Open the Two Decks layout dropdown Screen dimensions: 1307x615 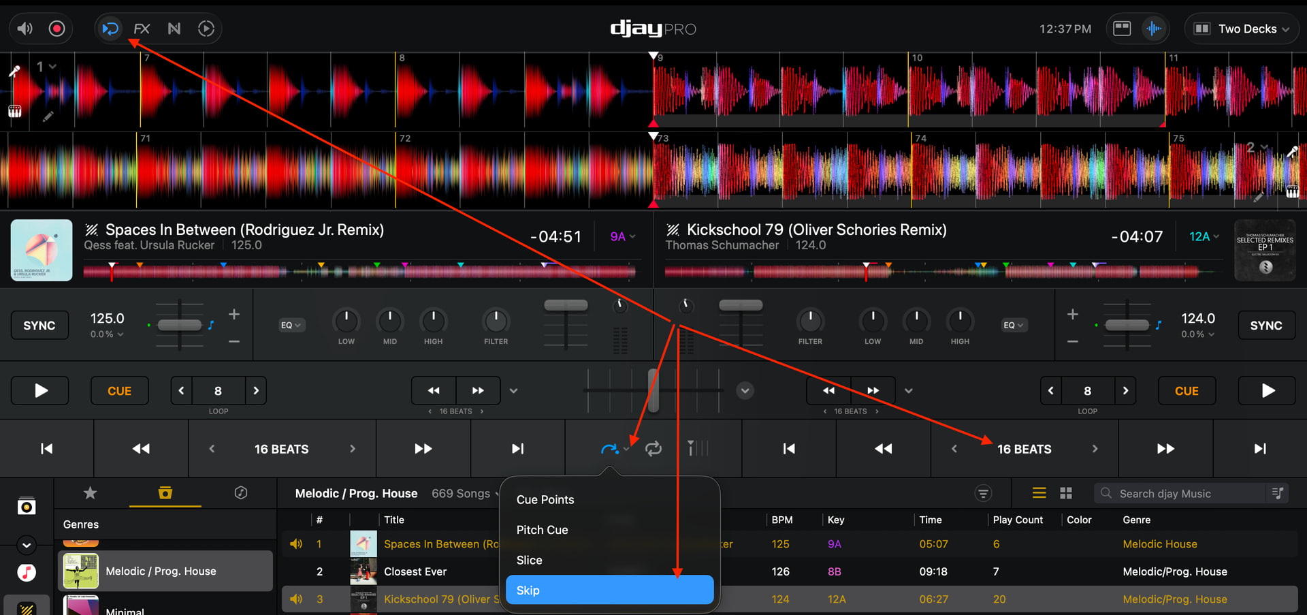coord(1242,29)
